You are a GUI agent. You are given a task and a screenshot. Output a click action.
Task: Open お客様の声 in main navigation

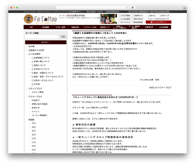(149, 27)
